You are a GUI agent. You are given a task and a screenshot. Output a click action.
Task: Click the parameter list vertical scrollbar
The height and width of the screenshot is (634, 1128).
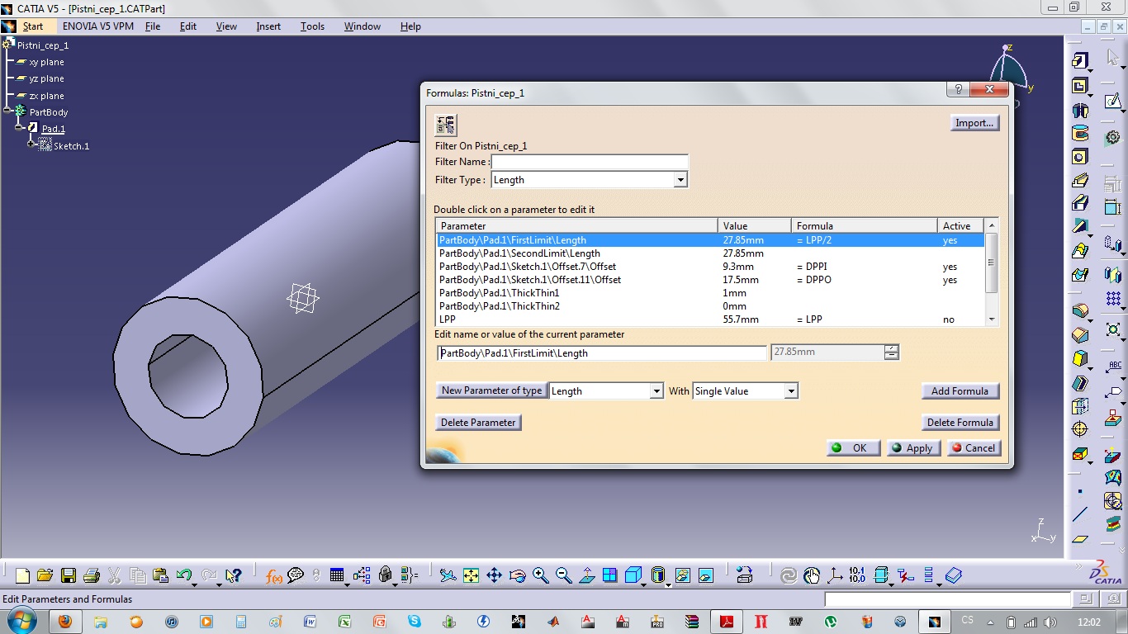pos(992,272)
